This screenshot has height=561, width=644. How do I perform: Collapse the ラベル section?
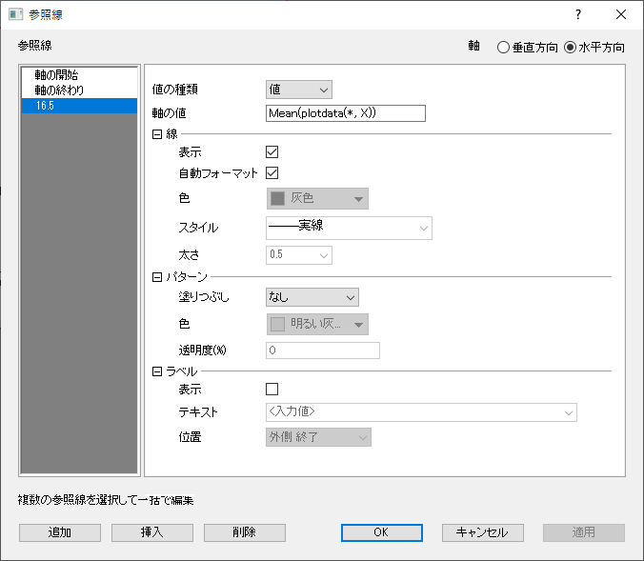(x=157, y=371)
